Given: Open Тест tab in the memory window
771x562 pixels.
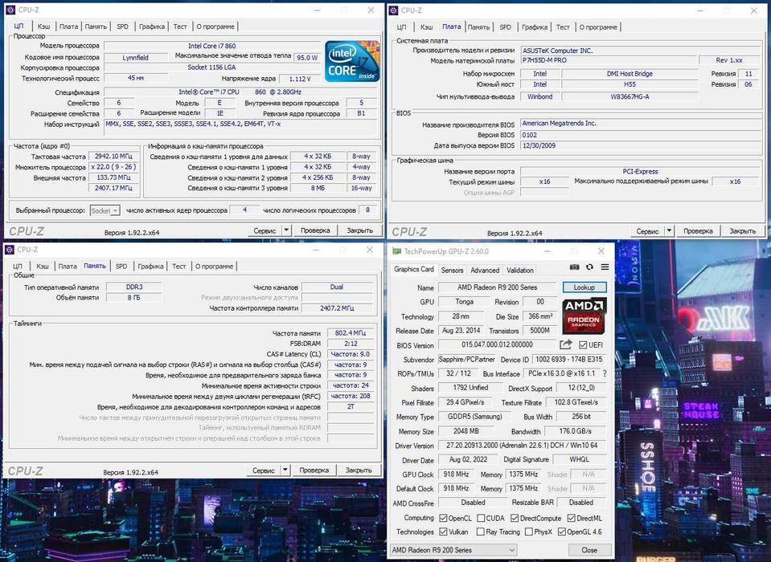Looking at the screenshot, I should 178,267.
